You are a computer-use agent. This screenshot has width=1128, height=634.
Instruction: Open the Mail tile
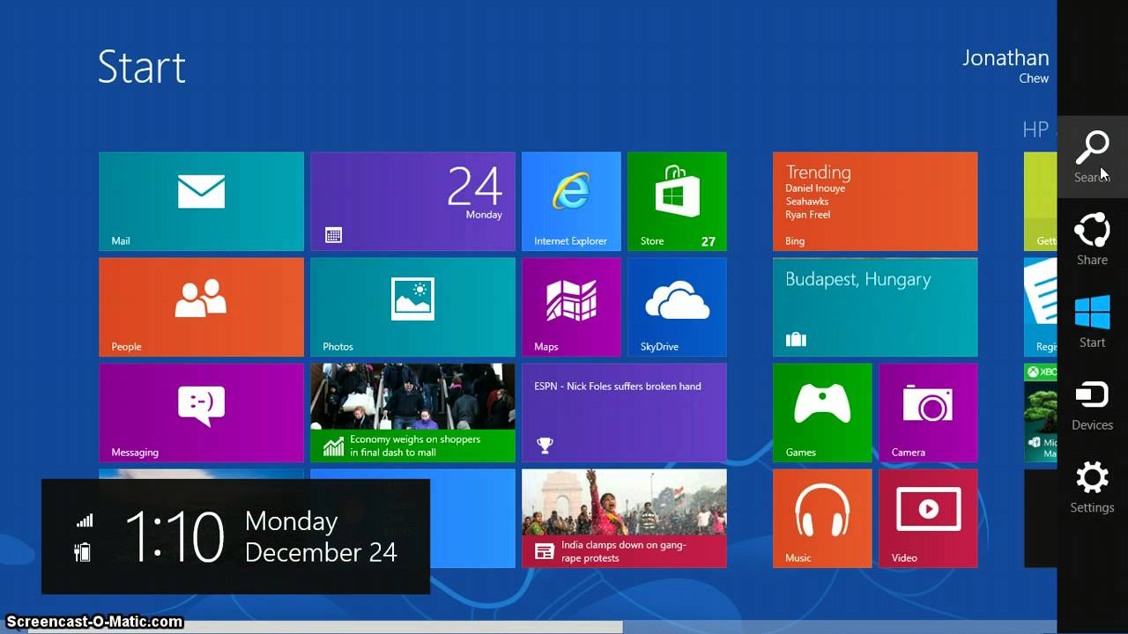point(201,202)
